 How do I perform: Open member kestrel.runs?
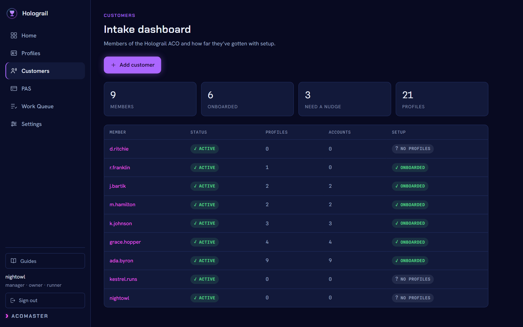click(x=123, y=279)
